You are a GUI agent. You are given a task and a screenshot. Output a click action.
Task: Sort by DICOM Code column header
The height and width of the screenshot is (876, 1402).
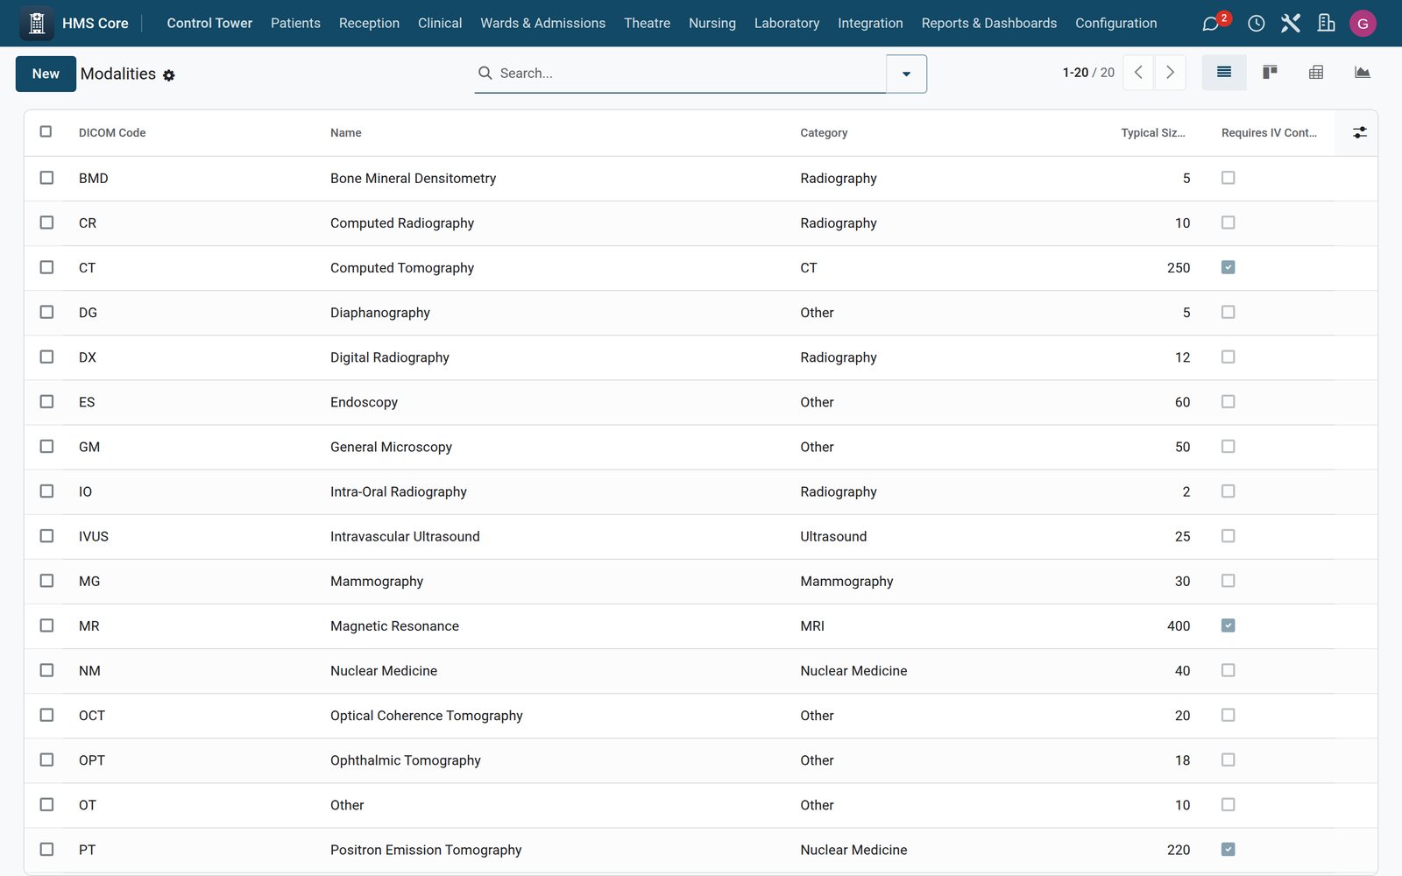coord(112,133)
